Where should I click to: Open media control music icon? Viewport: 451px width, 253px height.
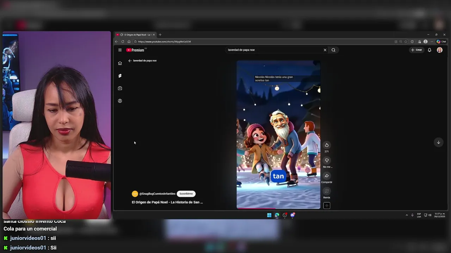pos(419,41)
